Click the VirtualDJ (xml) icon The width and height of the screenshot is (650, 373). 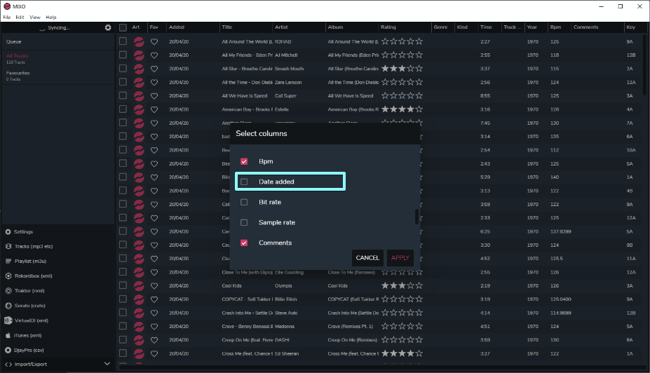pos(8,320)
